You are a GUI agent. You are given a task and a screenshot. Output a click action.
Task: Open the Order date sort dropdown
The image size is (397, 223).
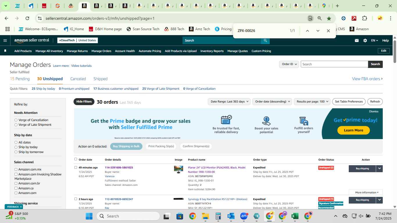coord(272,102)
